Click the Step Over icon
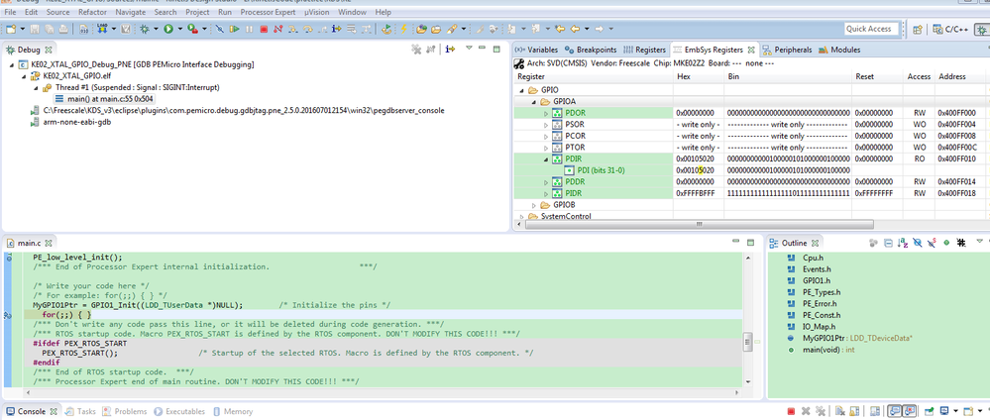This screenshot has height=420, width=990. pos(307,29)
